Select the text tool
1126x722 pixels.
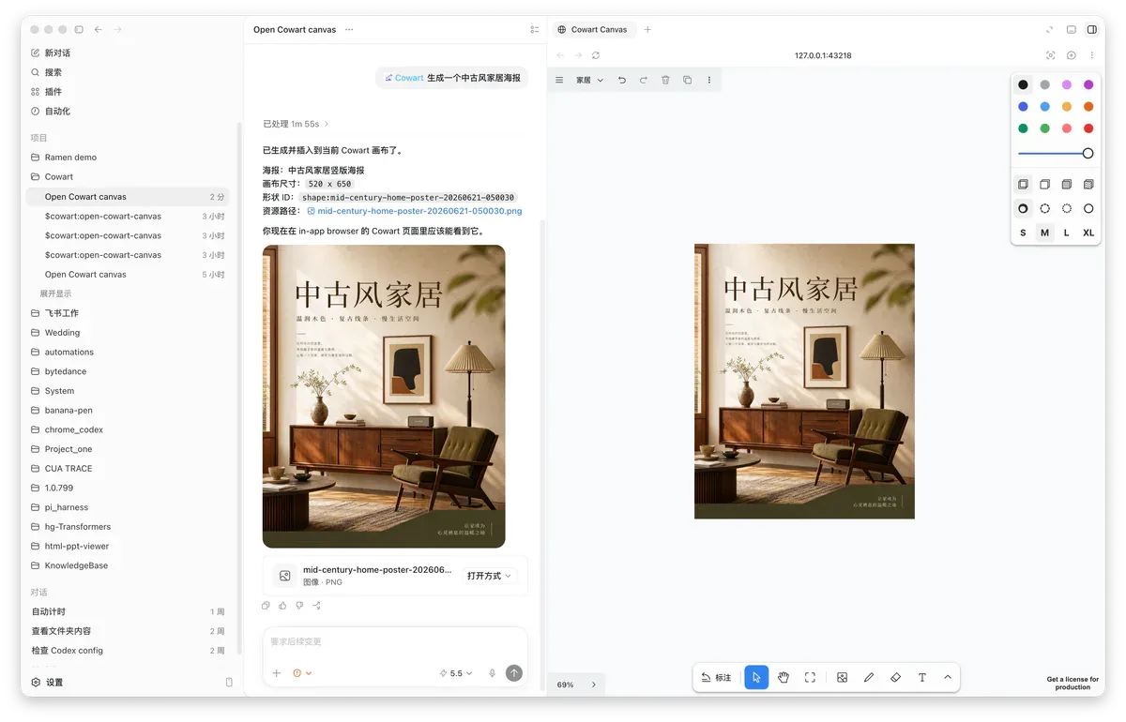tap(922, 677)
